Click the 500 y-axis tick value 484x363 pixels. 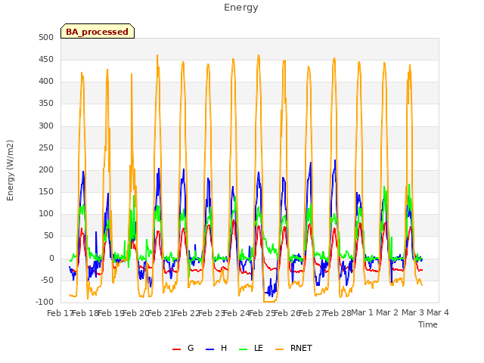tap(46, 37)
